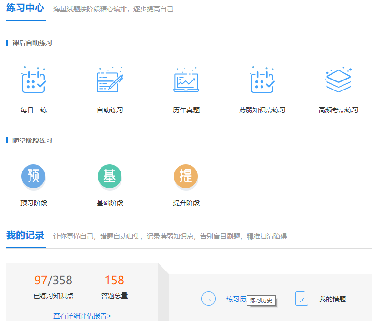The width and height of the screenshot is (372, 321).
Task: Click the 课后自助练习 section title
Action: click(32, 43)
